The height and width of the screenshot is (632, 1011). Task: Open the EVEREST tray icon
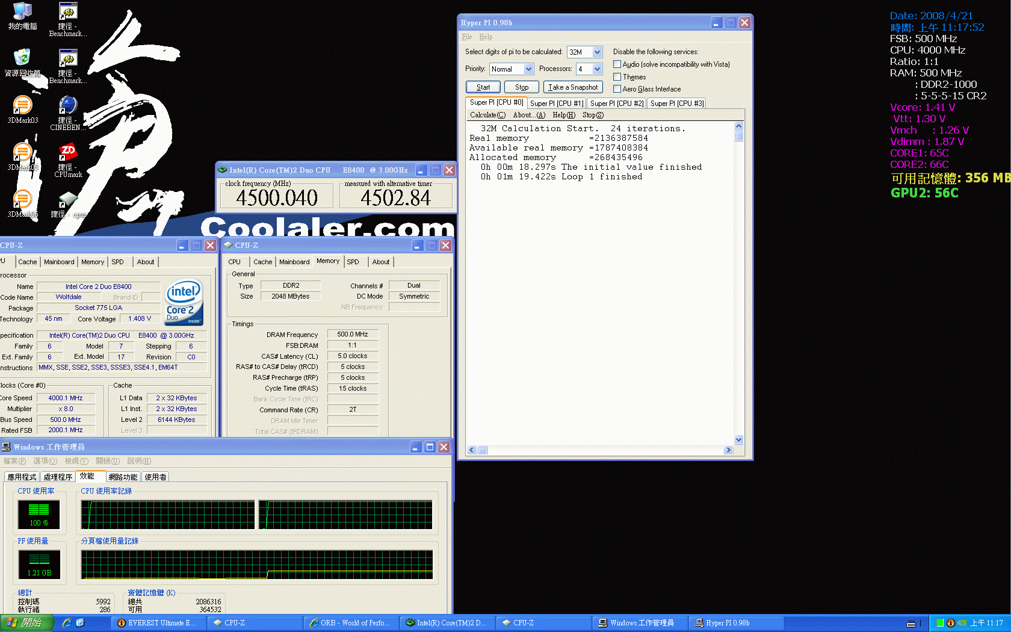[x=951, y=623]
